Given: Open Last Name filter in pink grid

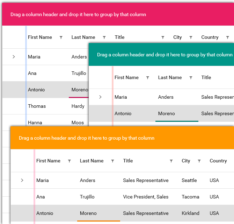Looking at the screenshot, I should [x=104, y=37].
